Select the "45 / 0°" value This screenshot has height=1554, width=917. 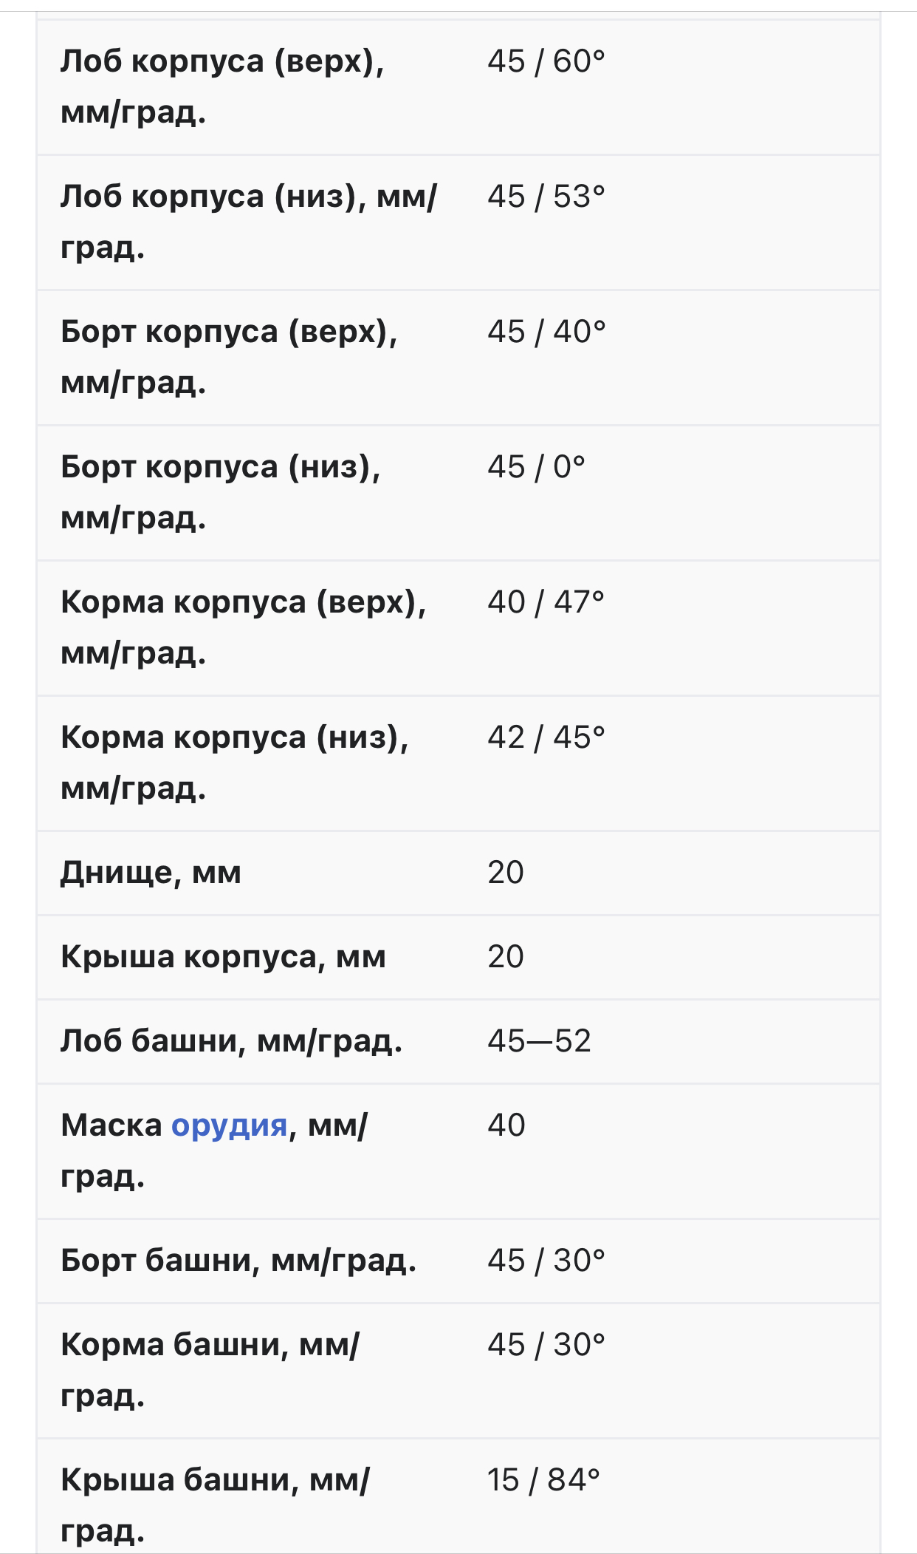[x=536, y=468]
